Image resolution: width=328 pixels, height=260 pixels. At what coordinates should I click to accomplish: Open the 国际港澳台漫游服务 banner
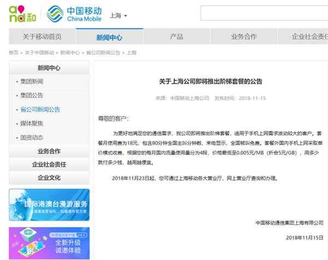[49, 205]
